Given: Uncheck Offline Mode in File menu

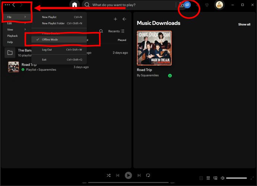Looking at the screenshot, I should click(50, 39).
